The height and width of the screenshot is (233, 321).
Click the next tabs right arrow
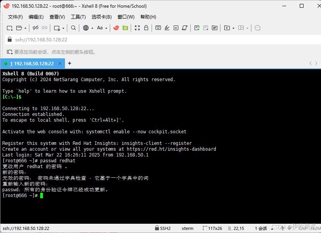pos(316,63)
